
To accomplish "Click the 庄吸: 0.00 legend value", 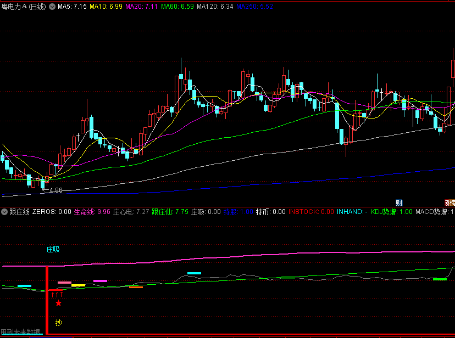I will click(x=206, y=212).
